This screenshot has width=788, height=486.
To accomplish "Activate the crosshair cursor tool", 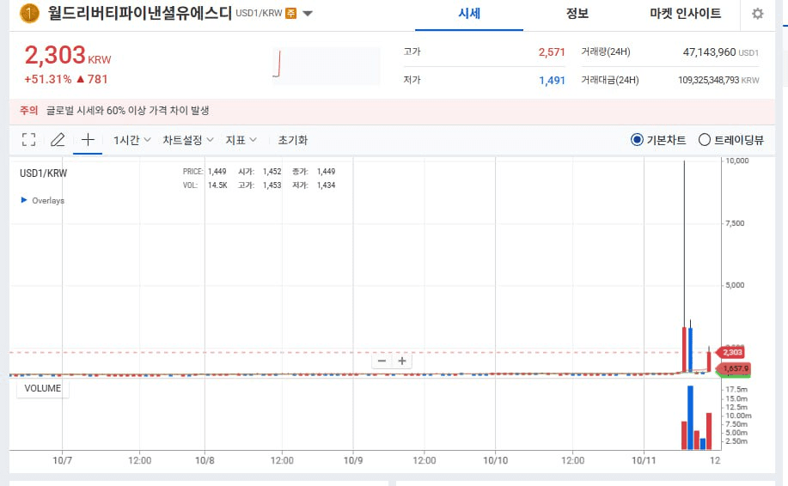I will [x=88, y=140].
